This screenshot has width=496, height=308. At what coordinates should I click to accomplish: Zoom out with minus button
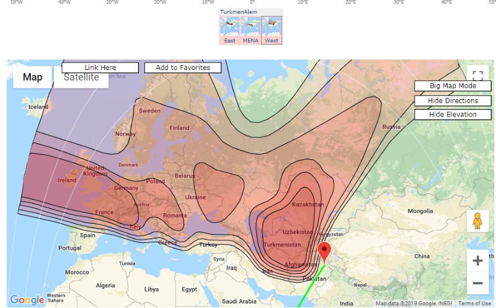point(477,283)
